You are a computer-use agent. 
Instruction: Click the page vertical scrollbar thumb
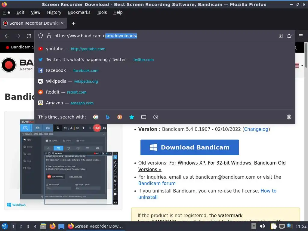(x=306, y=55)
